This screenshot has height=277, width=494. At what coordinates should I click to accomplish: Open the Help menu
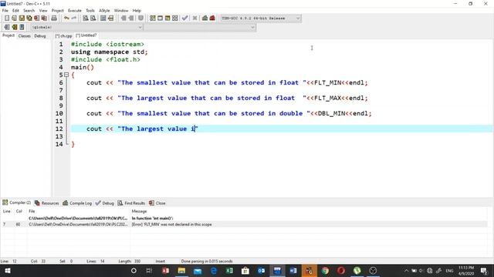pyautogui.click(x=137, y=10)
